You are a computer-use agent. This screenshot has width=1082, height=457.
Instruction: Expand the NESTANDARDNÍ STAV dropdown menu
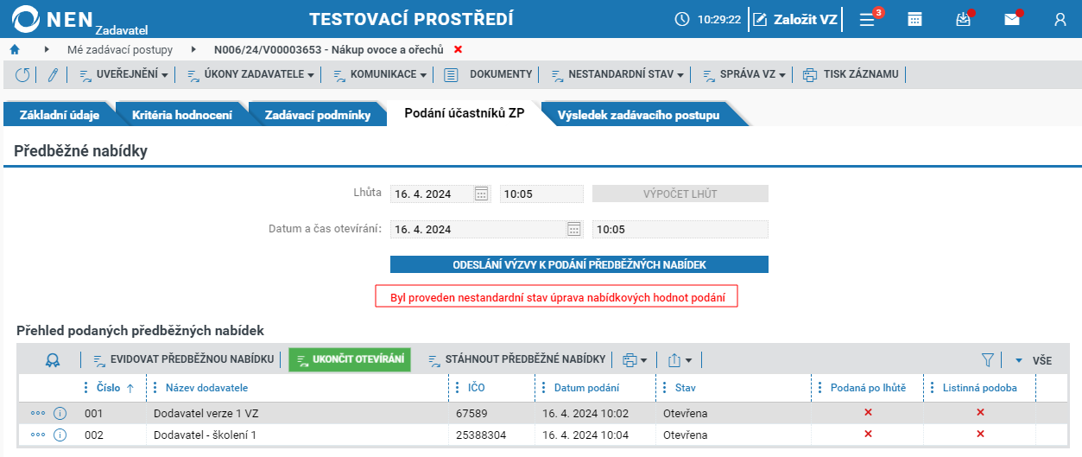coord(617,75)
